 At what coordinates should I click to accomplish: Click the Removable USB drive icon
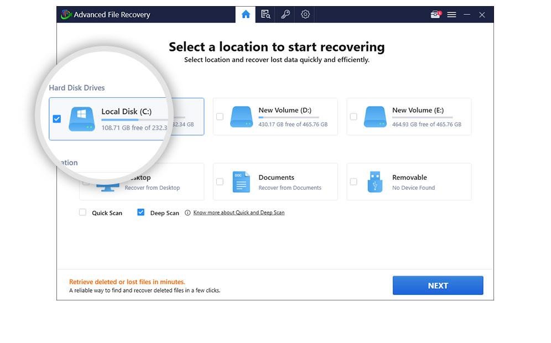point(375,182)
